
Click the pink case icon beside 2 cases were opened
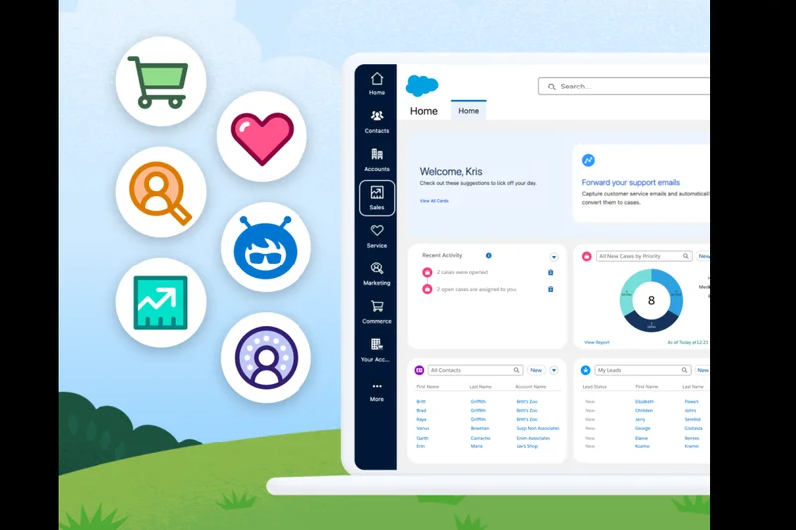427,272
